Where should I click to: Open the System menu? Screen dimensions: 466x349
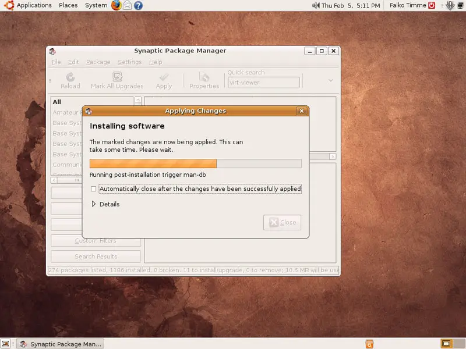pyautogui.click(x=96, y=5)
